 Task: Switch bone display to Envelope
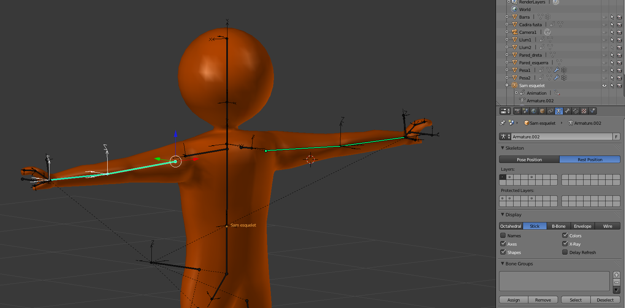pos(583,226)
